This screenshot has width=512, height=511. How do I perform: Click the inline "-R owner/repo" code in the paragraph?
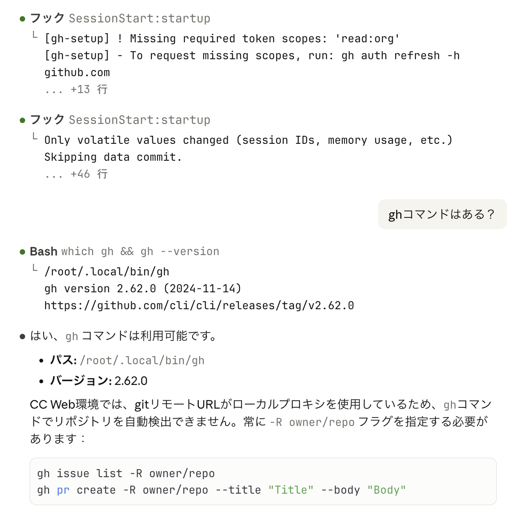[312, 422]
